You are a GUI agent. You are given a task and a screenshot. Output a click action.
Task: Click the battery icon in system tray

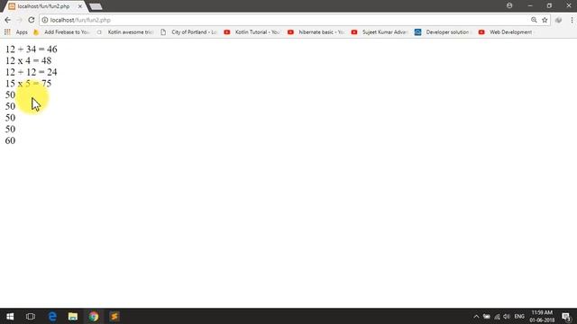487,316
